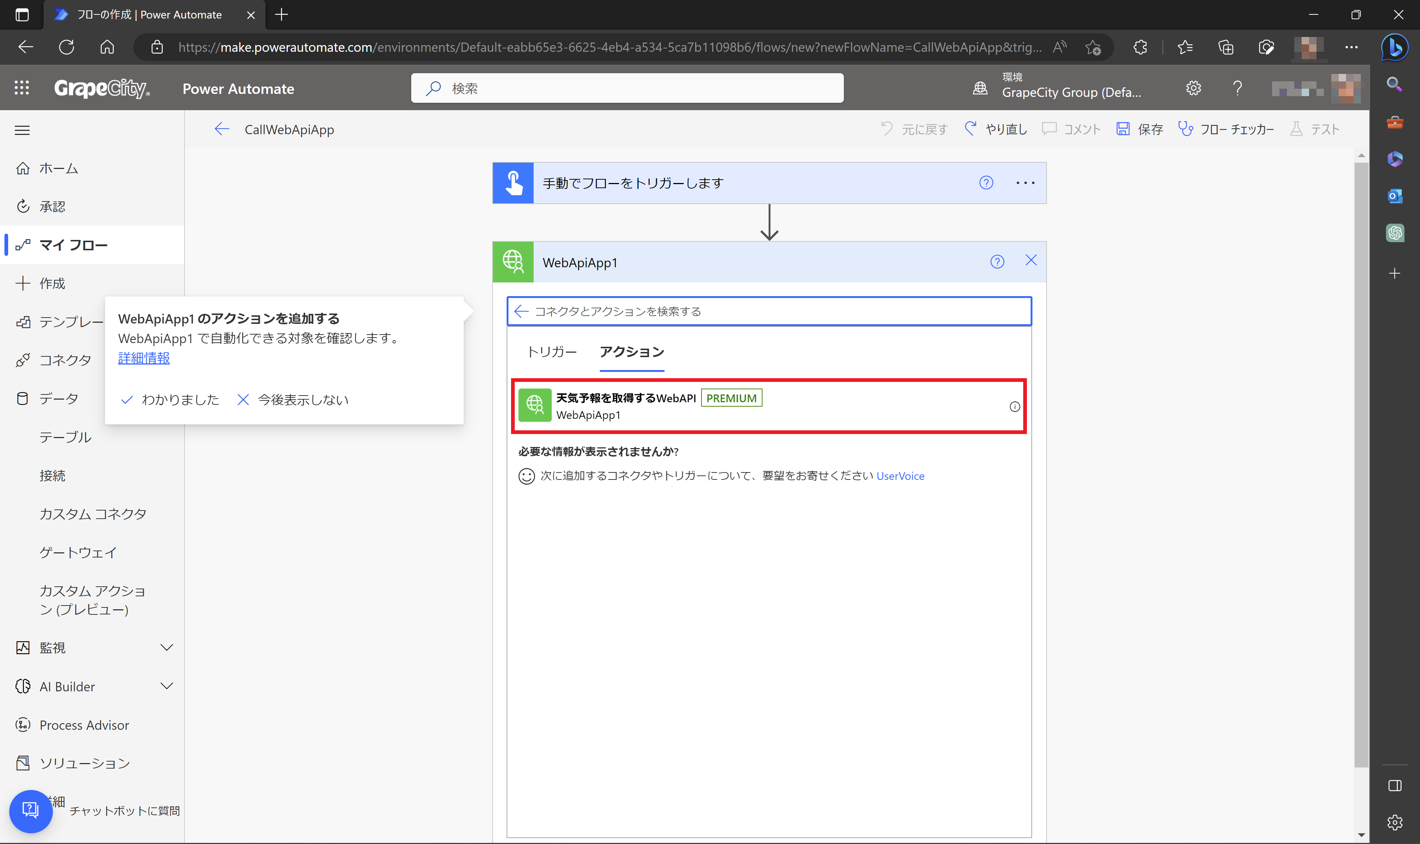Click 今後表示しない in the tooltip

[293, 400]
